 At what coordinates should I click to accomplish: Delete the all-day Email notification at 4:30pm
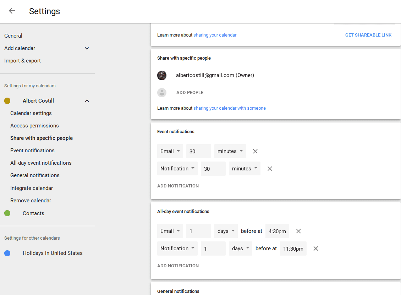point(298,231)
